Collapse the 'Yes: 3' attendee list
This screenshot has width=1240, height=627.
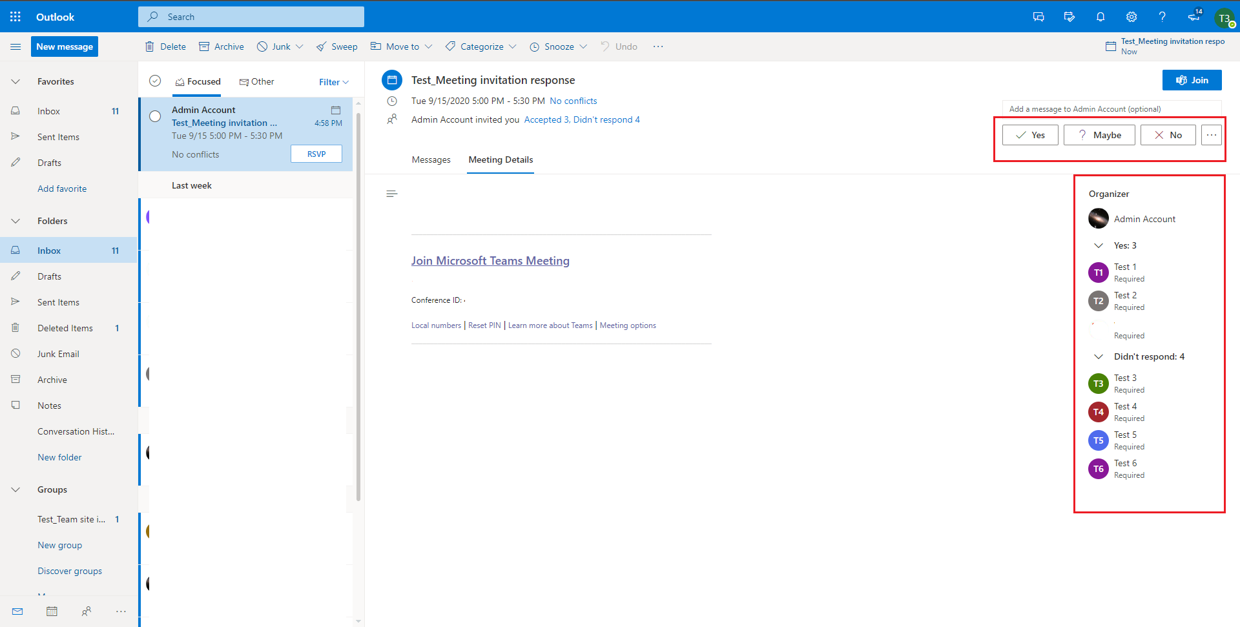(x=1099, y=245)
